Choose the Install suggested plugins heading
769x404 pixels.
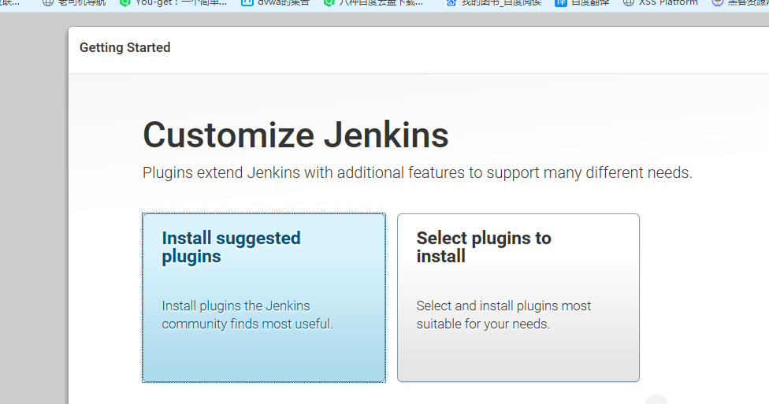pyautogui.click(x=231, y=247)
